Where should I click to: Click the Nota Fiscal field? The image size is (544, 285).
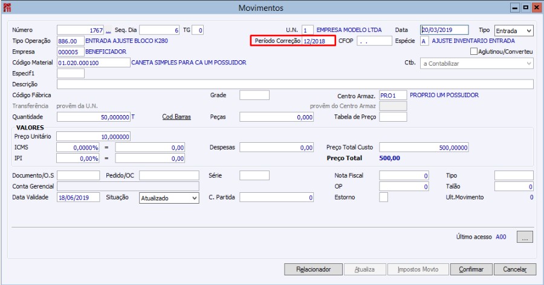pyautogui.click(x=404, y=175)
